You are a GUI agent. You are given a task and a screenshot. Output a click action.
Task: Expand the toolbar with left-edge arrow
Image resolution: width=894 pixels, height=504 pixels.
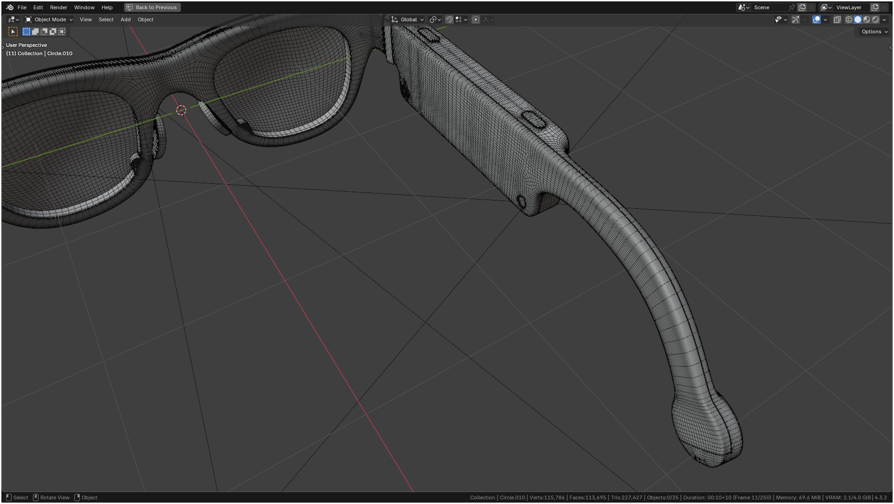[3, 47]
